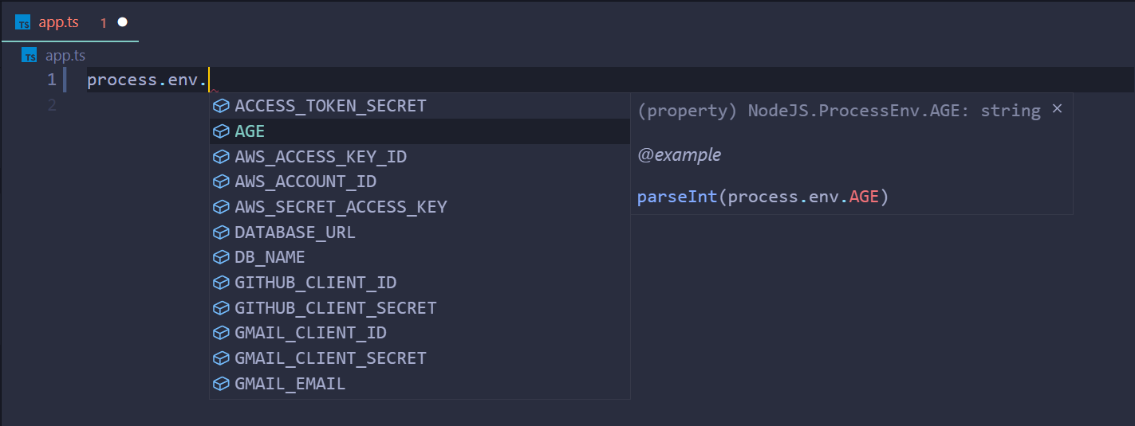This screenshot has width=1135, height=426.
Task: Click the property icon beside AWS_ACCOUNT_ID
Action: pyautogui.click(x=221, y=182)
